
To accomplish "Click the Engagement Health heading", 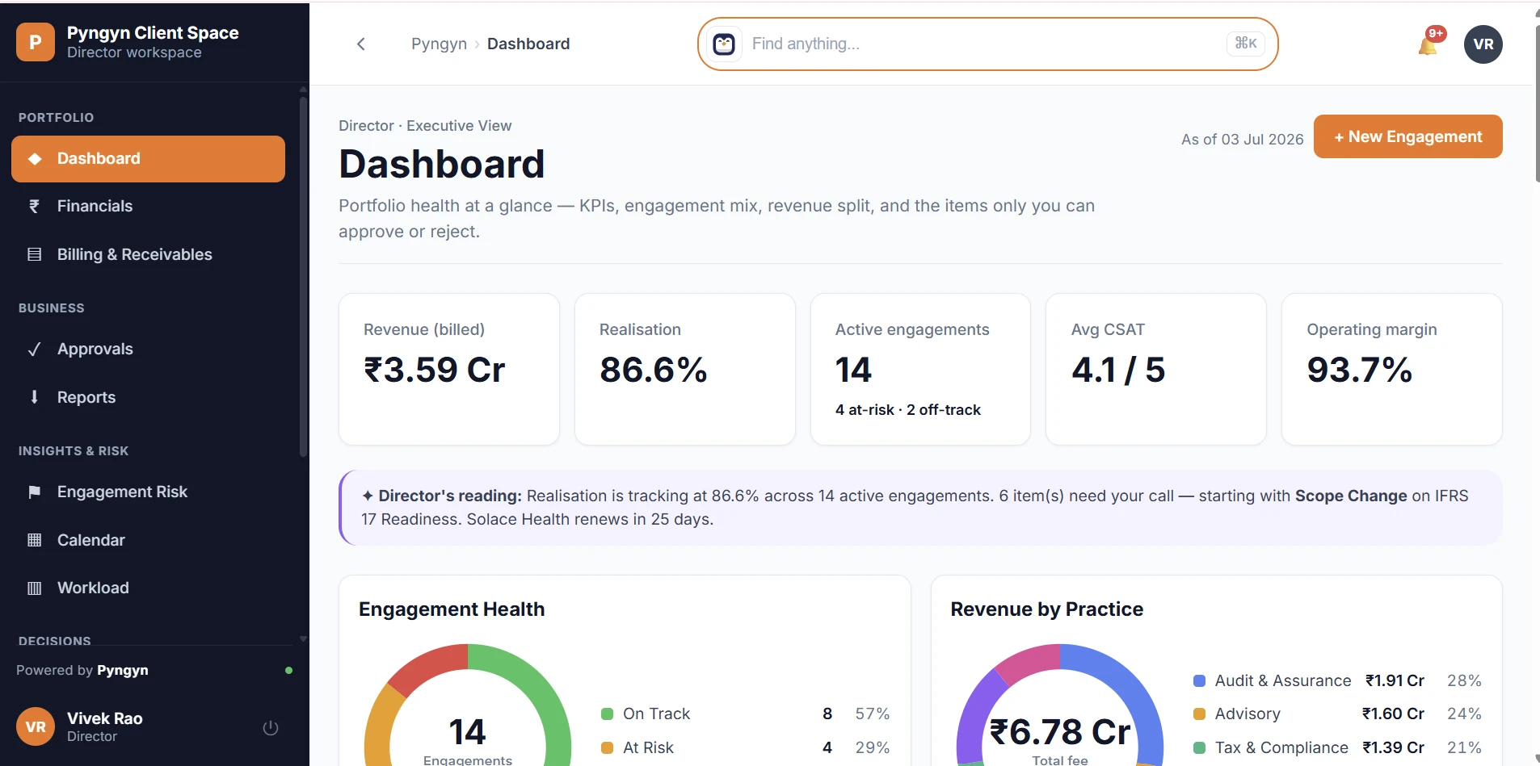I will pos(452,609).
